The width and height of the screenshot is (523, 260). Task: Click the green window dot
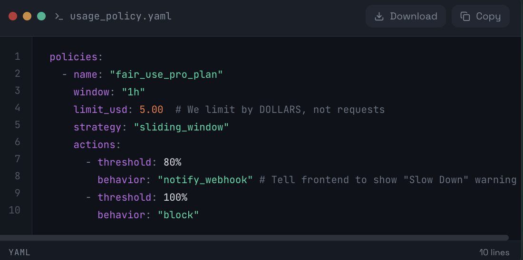coord(41,16)
